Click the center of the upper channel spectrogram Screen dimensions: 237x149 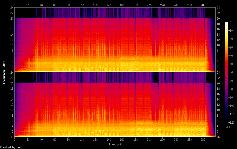(x=115, y=40)
